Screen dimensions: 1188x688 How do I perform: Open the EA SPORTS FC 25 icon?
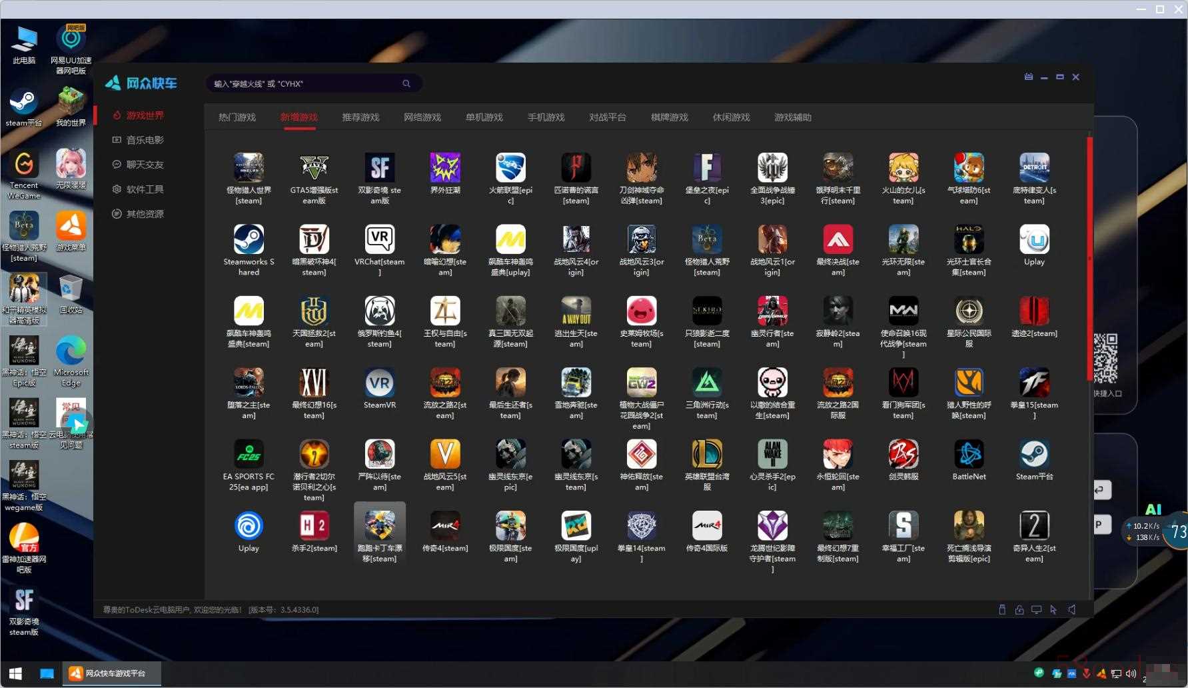pyautogui.click(x=249, y=455)
